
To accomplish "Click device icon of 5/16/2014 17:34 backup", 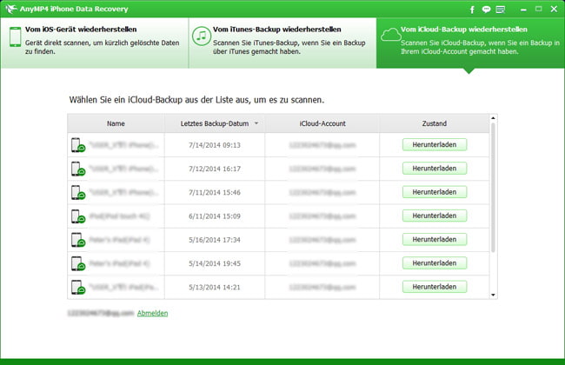I will 78,240.
